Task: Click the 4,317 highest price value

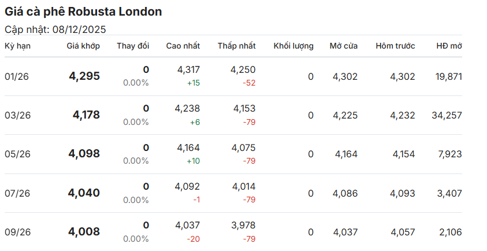Action: click(x=188, y=69)
